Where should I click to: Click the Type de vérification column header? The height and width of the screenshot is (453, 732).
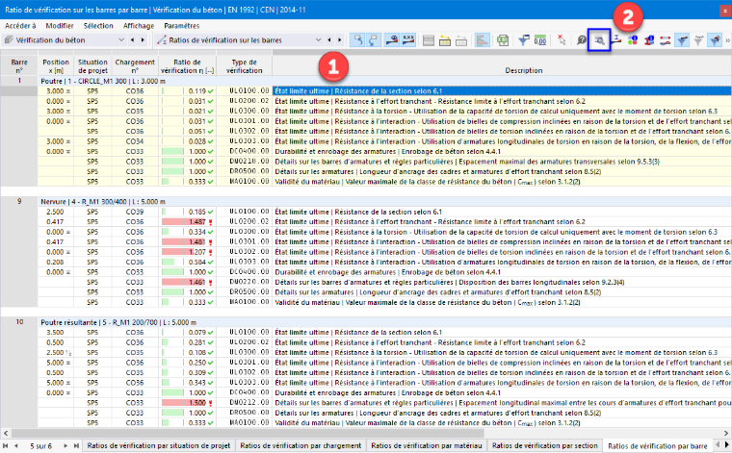(x=244, y=66)
